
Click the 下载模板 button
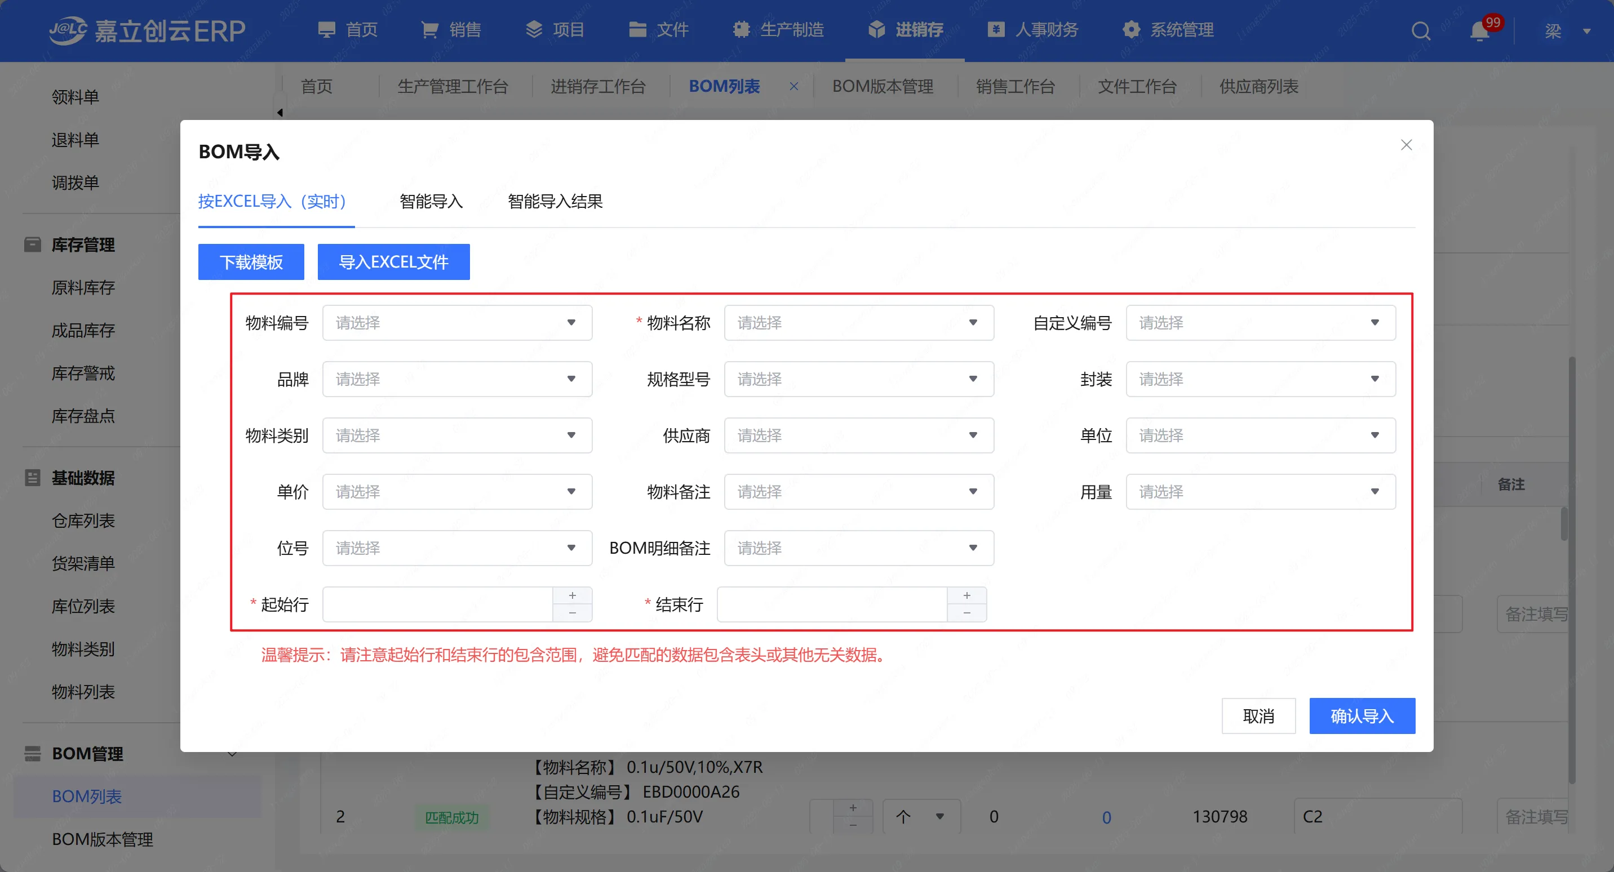(x=251, y=262)
